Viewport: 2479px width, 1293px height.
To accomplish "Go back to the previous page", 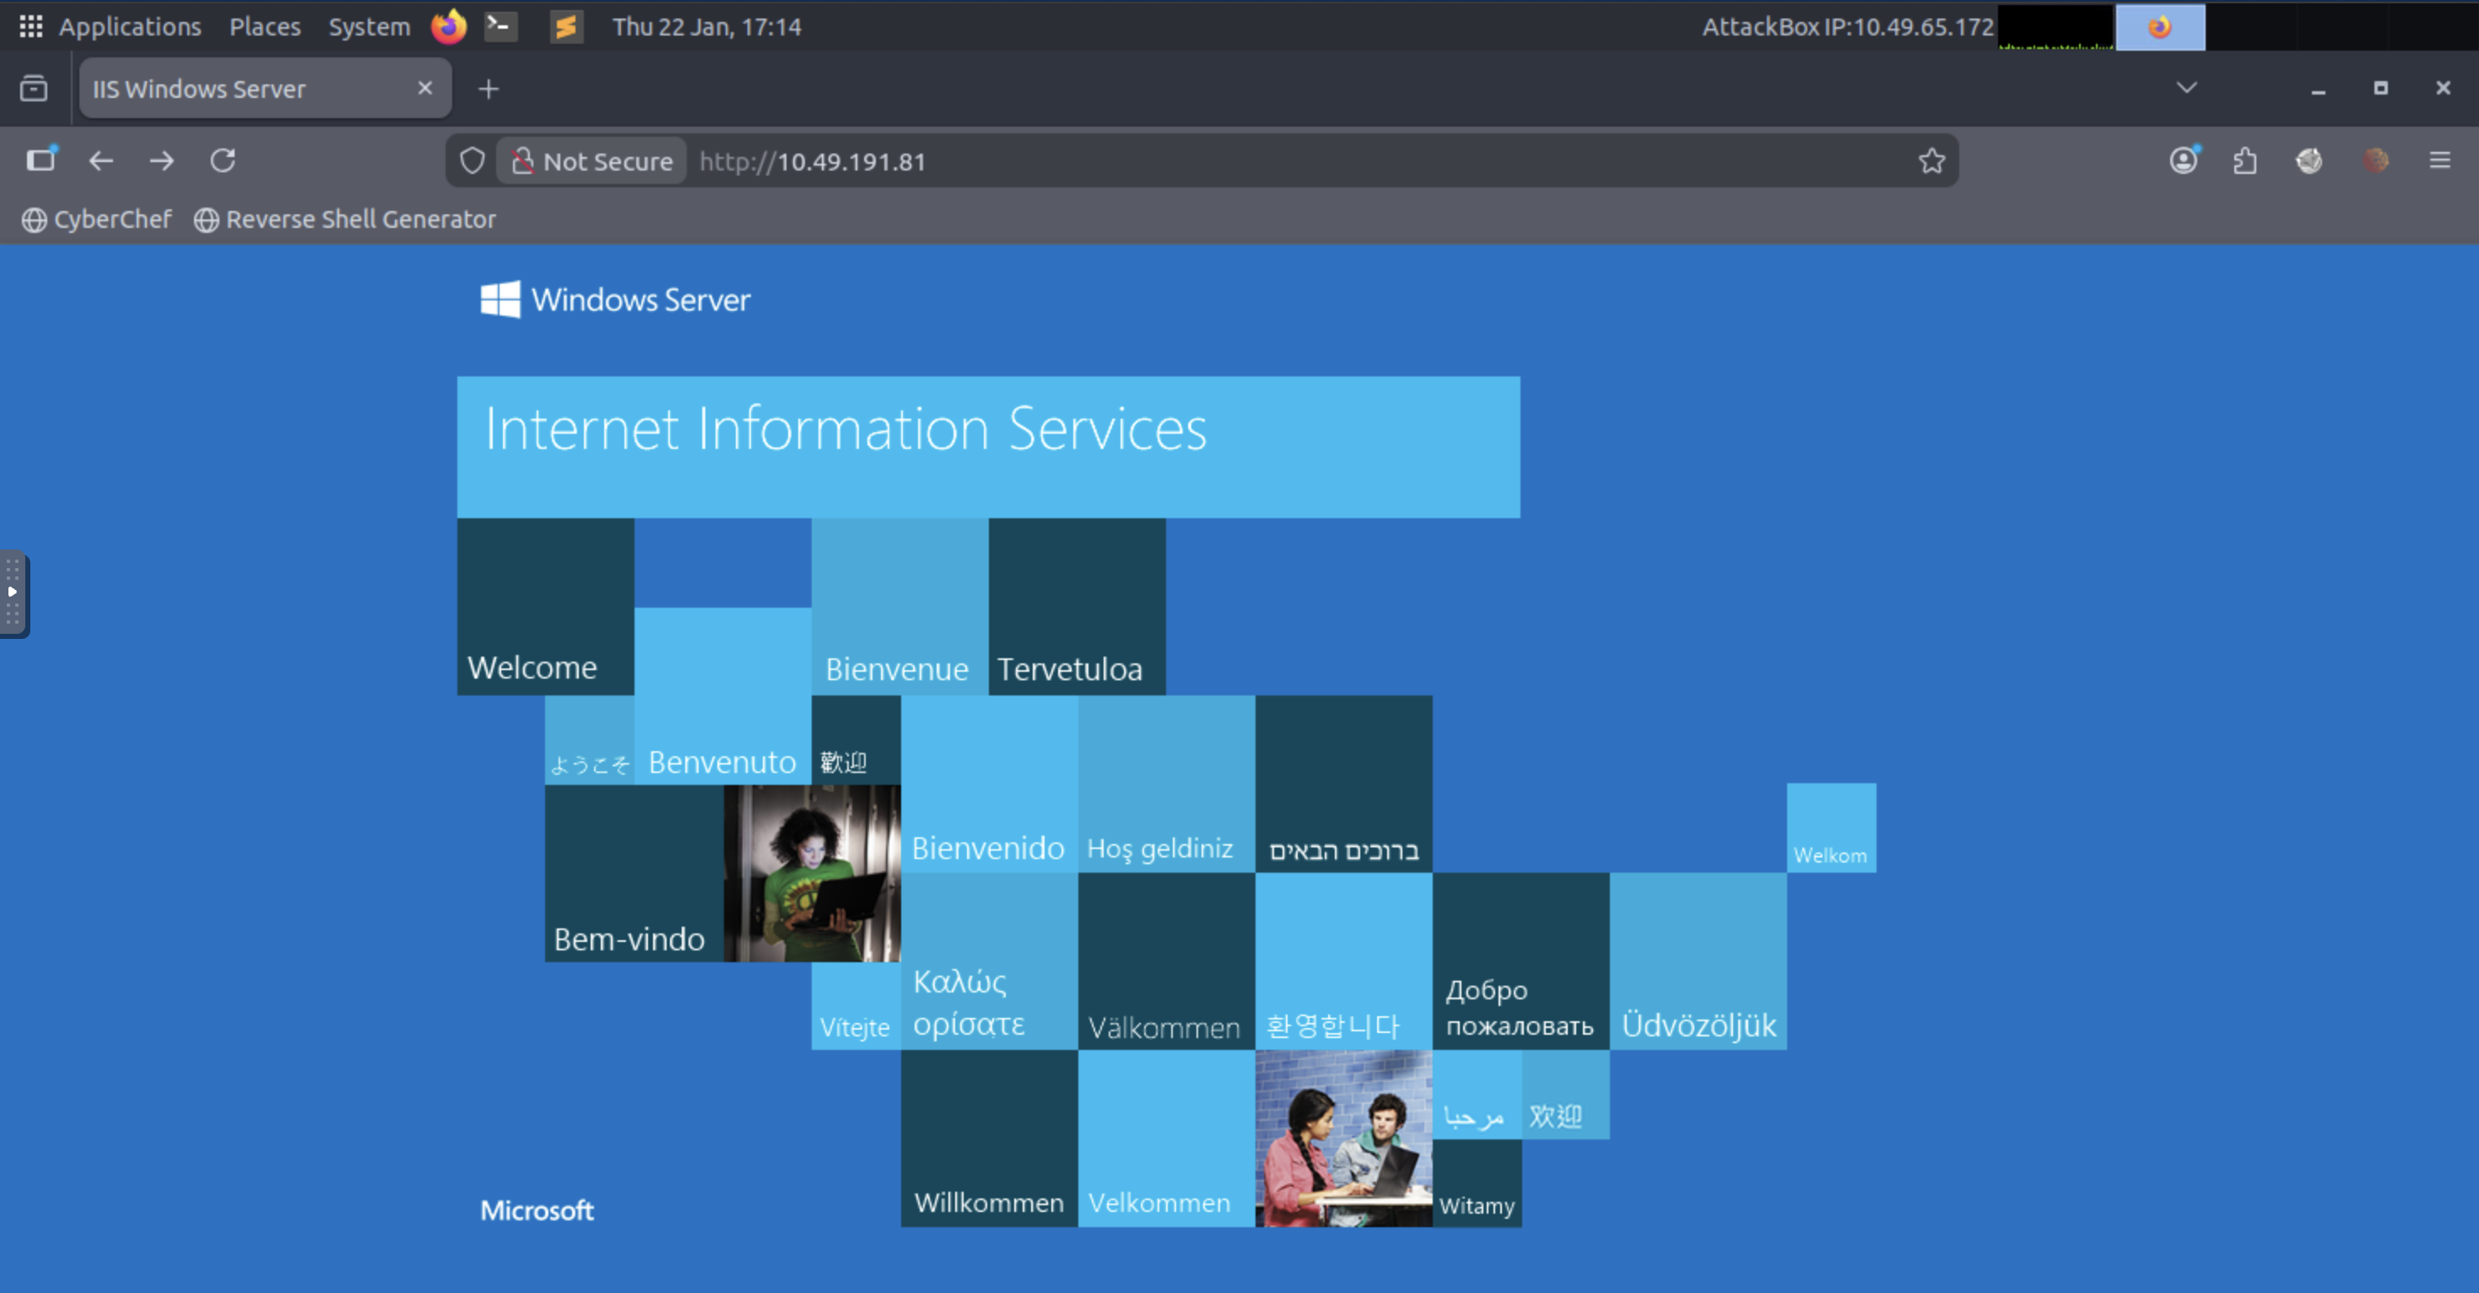I will tap(101, 161).
